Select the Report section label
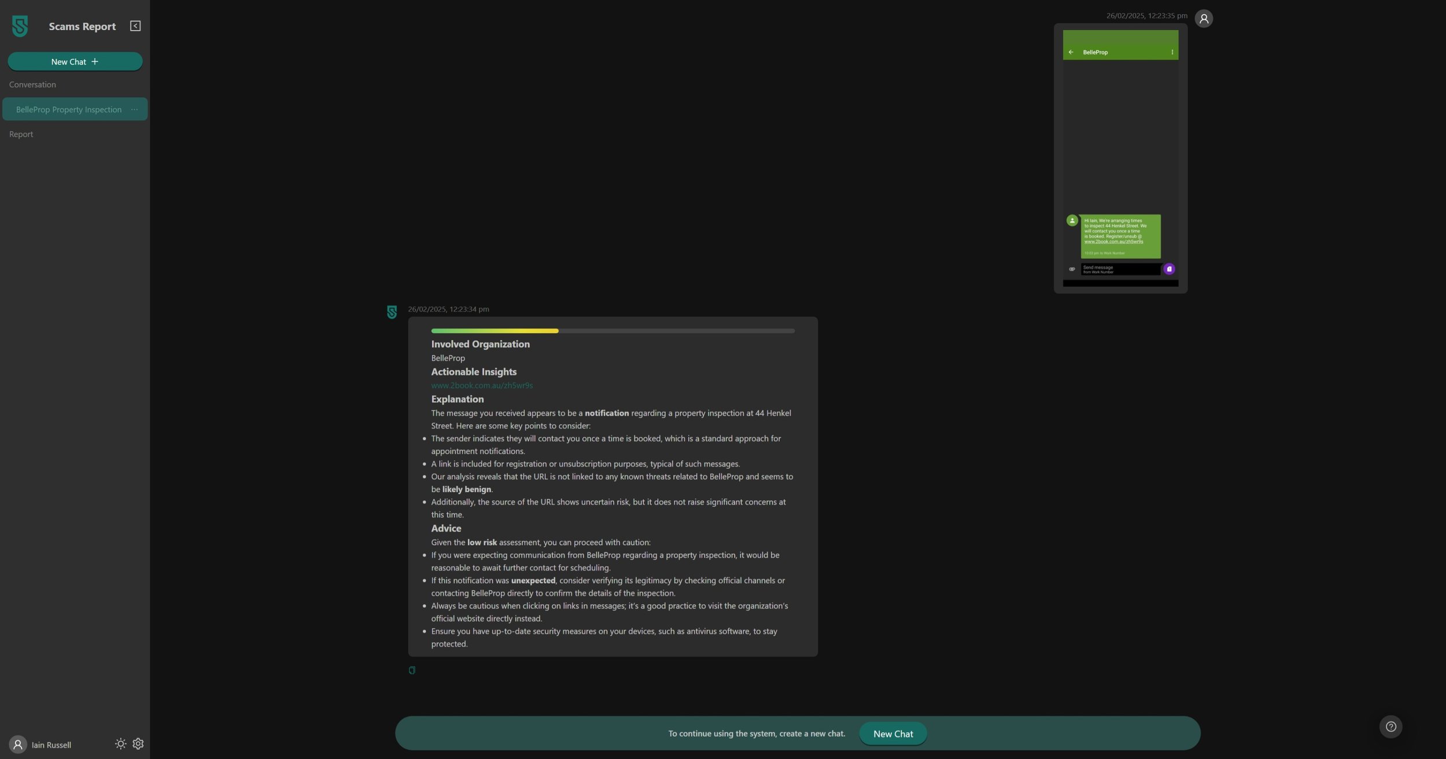 coord(21,134)
